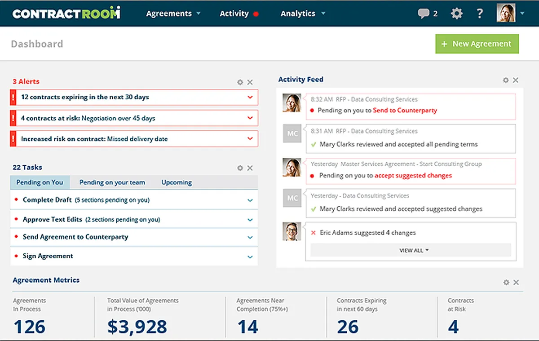The image size is (539, 341).
Task: Create a New Agreement
Action: pyautogui.click(x=477, y=44)
